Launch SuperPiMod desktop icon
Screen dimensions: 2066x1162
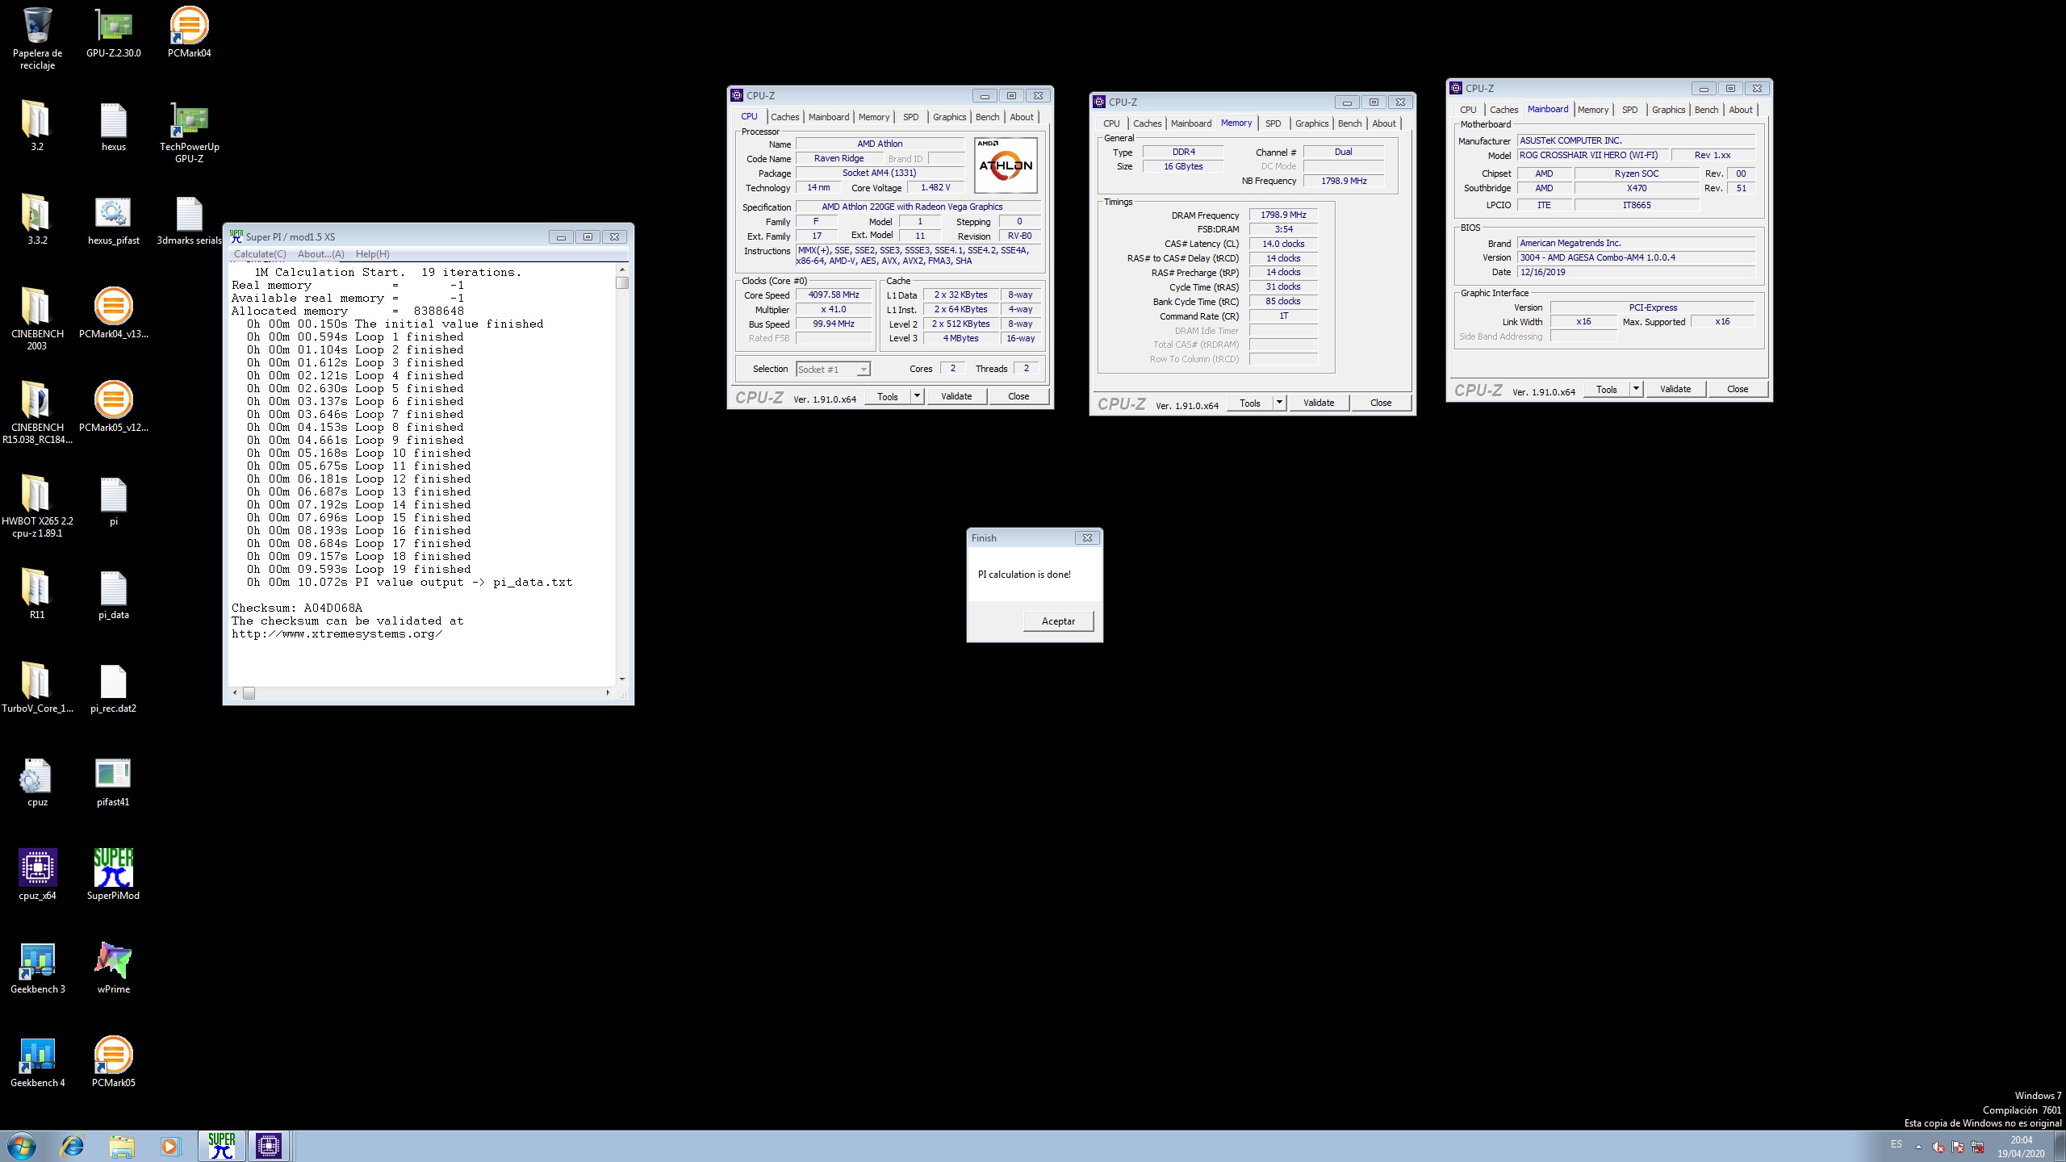tap(114, 876)
